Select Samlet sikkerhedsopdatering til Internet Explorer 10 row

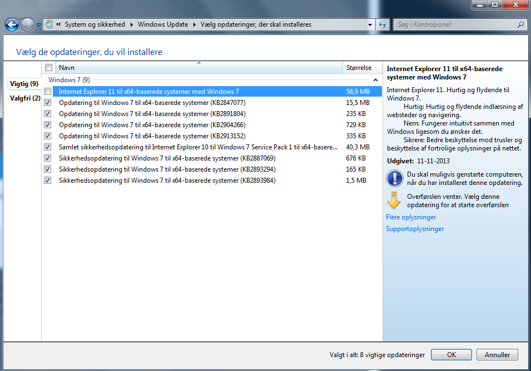tap(217, 147)
